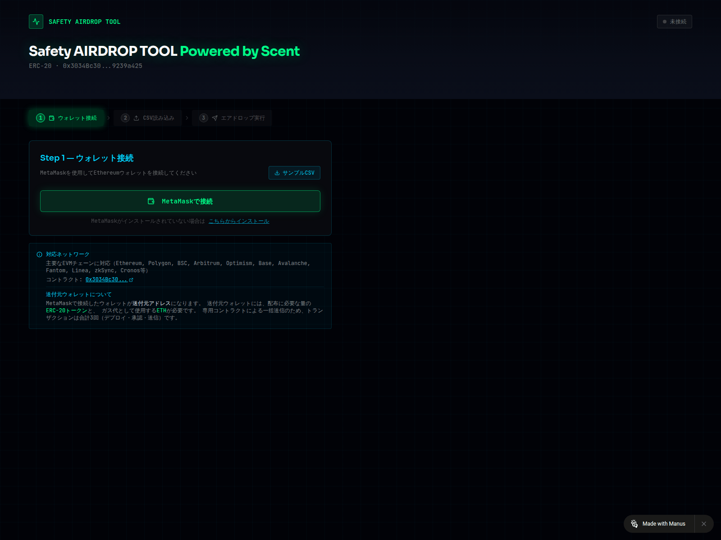Click the green pulse logo icon

click(36, 22)
